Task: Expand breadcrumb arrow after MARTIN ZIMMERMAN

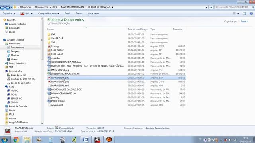Action: tap(86, 7)
